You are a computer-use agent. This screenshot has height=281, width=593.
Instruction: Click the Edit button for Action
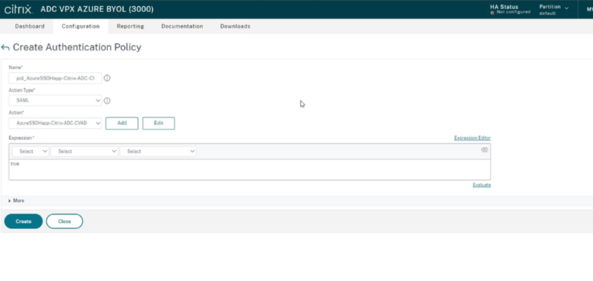[158, 123]
